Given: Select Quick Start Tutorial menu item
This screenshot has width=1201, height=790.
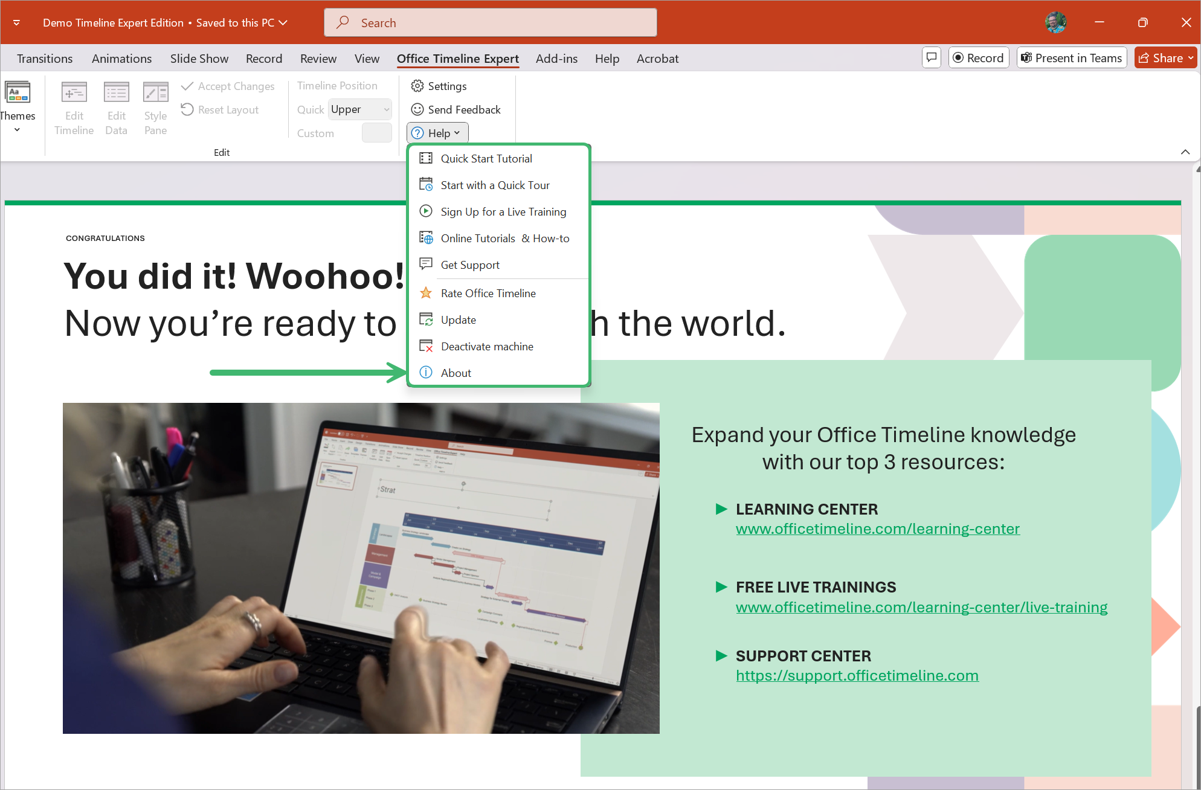Looking at the screenshot, I should tap(498, 159).
